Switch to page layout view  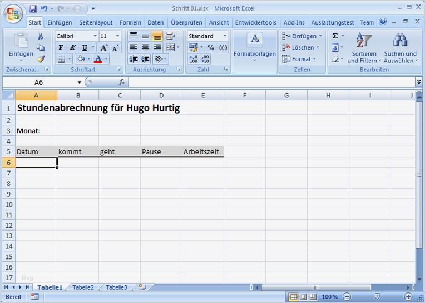303,297
